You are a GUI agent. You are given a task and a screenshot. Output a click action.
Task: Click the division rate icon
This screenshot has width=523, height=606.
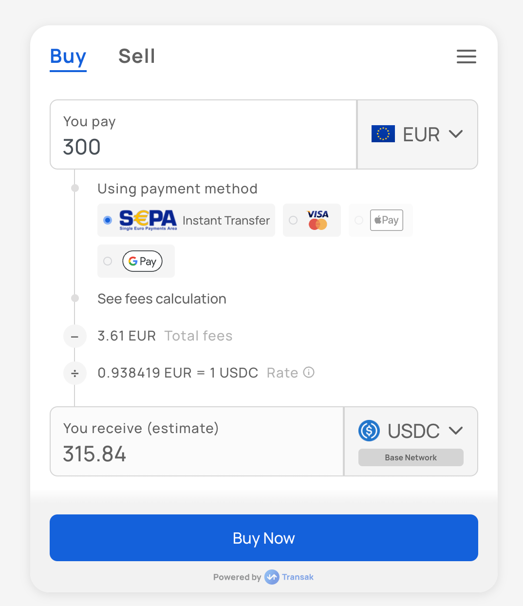[x=75, y=374]
